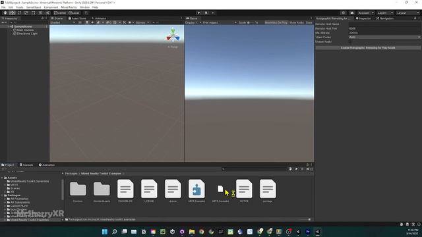Toggle Local handle rotation button
422x237 pixels.
coord(74,13)
